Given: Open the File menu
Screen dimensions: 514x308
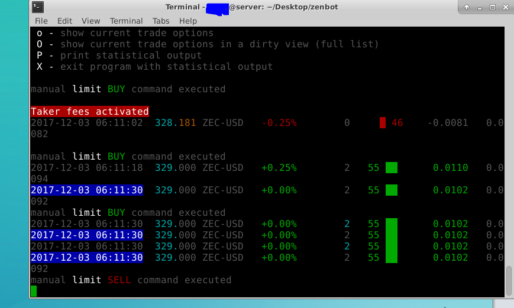Looking at the screenshot, I should click(x=41, y=21).
